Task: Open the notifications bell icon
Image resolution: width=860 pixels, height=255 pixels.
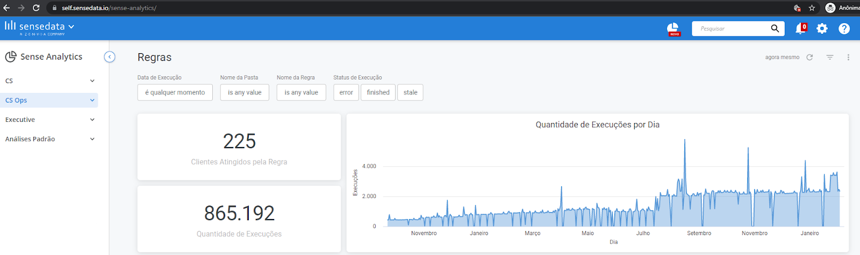Action: coord(800,28)
